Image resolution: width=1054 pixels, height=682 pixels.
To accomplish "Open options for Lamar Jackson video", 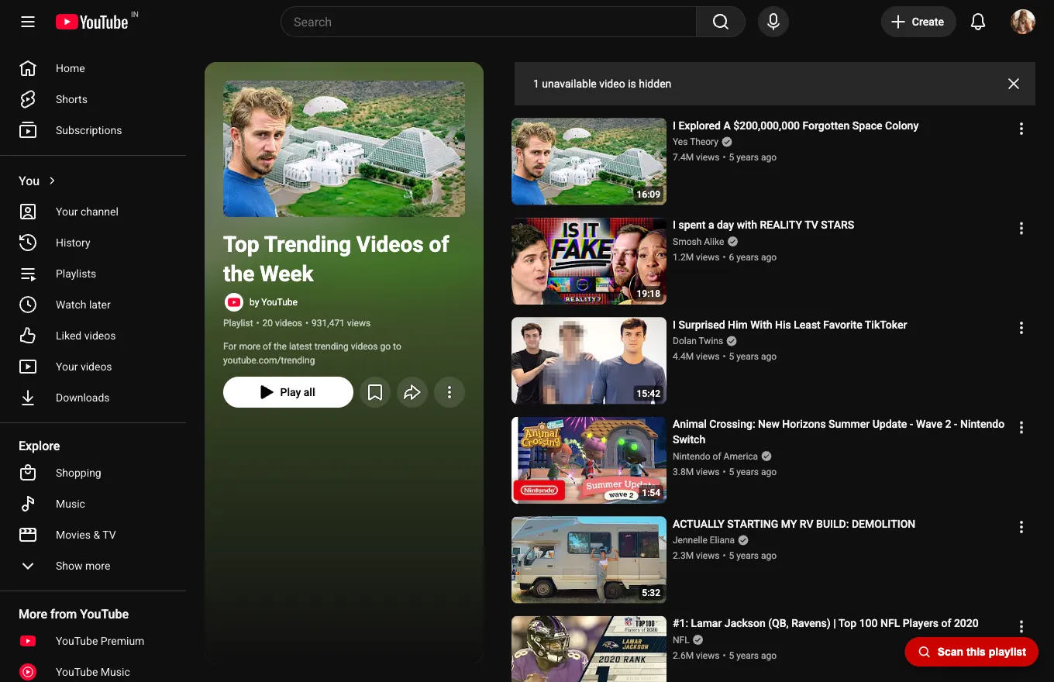I will point(1021,626).
